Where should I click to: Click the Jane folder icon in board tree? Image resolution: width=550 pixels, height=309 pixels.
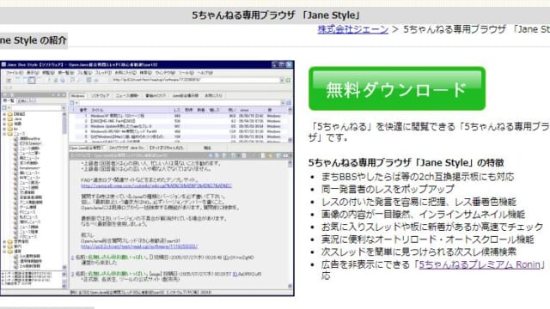click(x=10, y=119)
